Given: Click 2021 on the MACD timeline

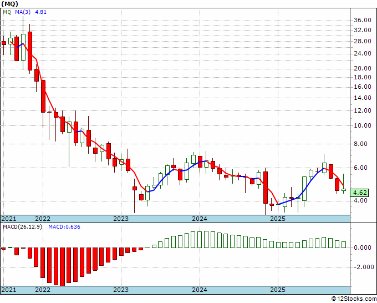Looking at the screenshot, I should pyautogui.click(x=9, y=290).
